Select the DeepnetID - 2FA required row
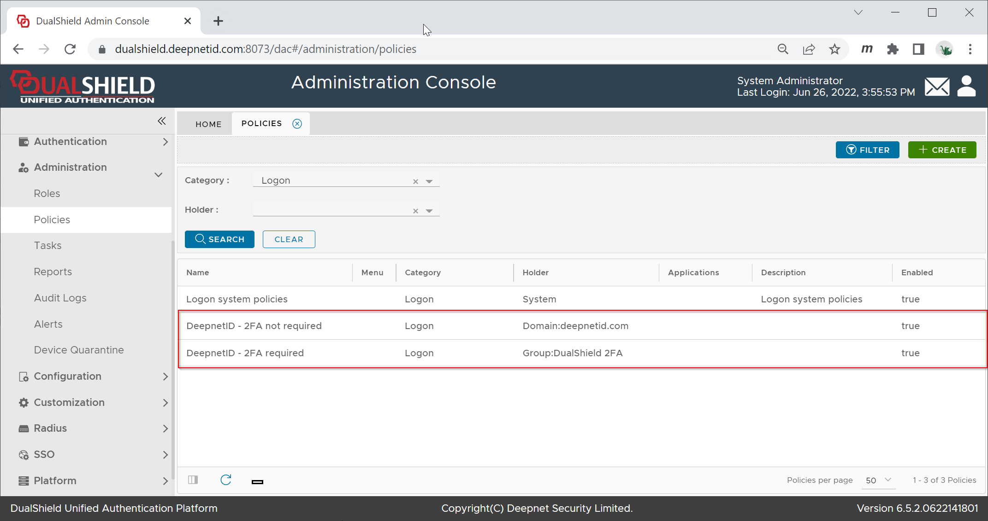 pos(245,353)
